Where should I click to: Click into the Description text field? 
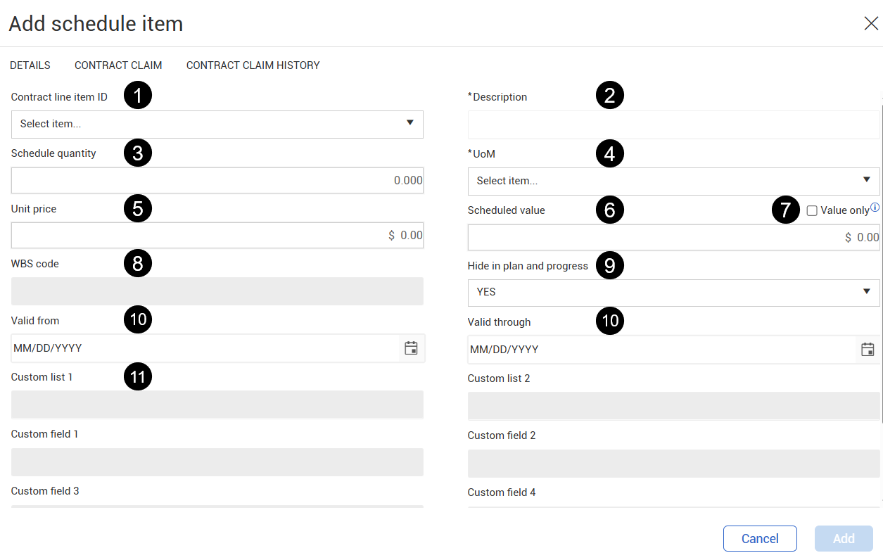[673, 125]
